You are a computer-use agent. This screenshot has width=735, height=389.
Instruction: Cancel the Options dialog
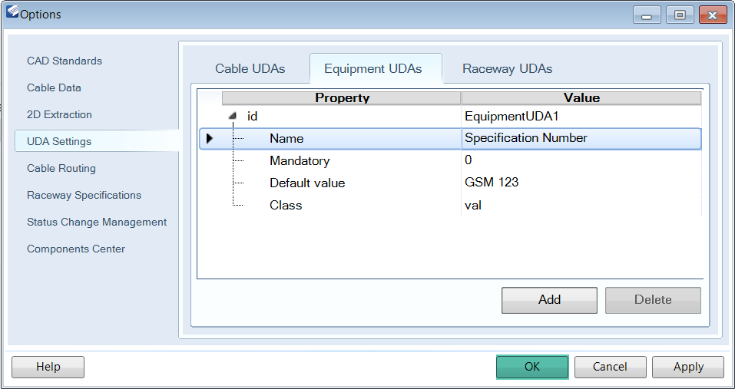click(x=611, y=367)
